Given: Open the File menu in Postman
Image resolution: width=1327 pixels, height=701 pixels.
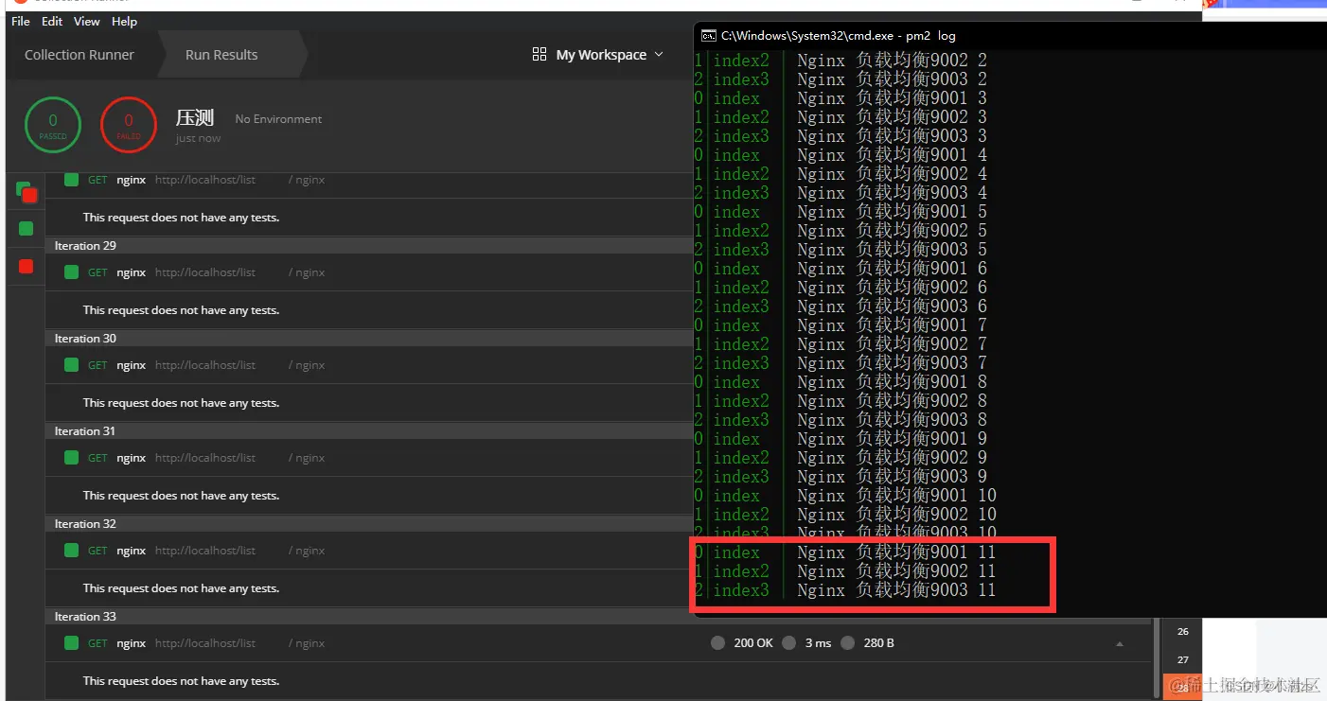Looking at the screenshot, I should [x=21, y=21].
